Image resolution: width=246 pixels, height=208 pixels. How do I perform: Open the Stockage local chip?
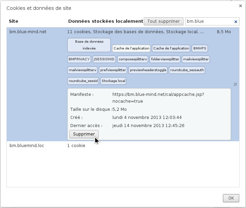(113, 81)
